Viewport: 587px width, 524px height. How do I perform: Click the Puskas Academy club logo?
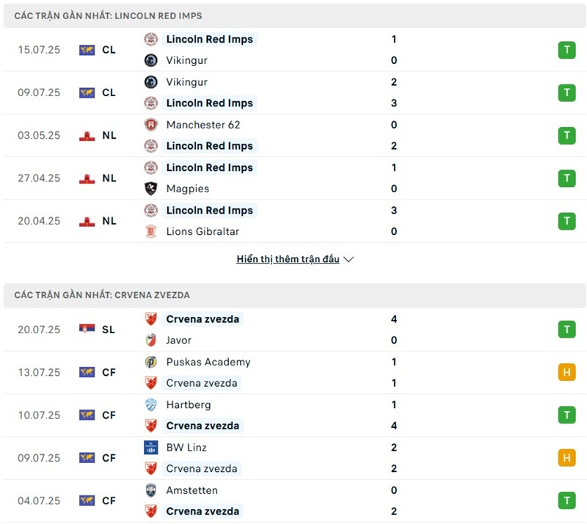tap(151, 362)
